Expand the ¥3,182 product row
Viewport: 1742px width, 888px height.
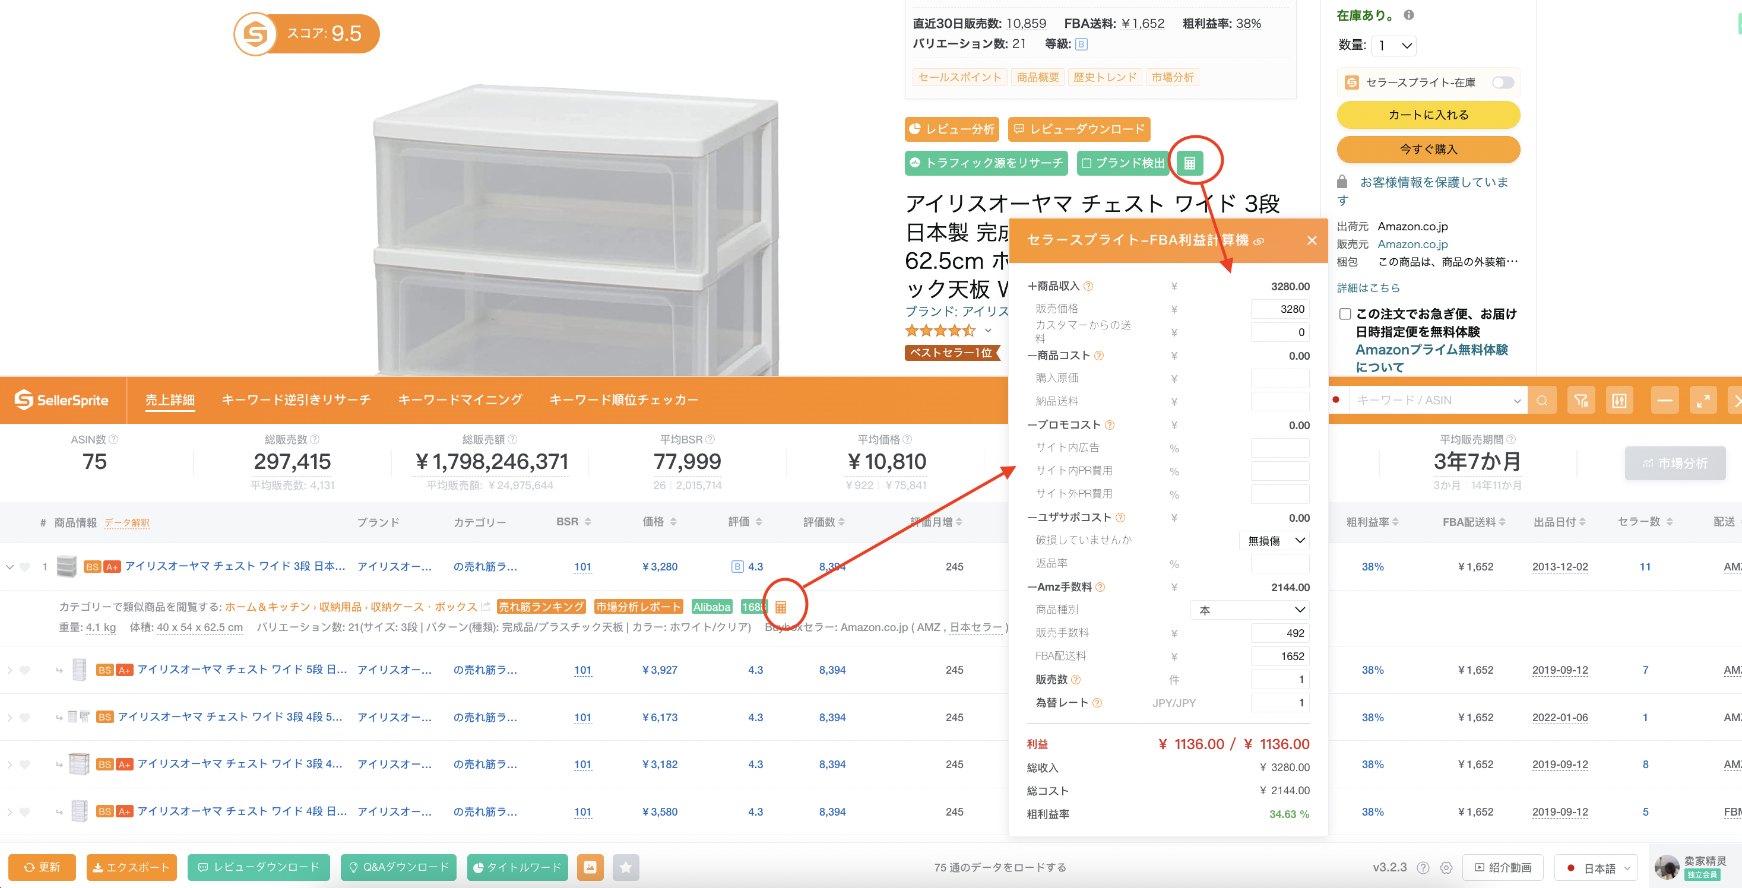[x=9, y=765]
